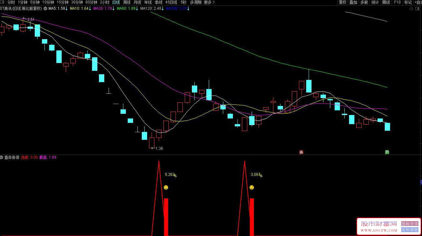Toggle the side panel icon at chart top-right
This screenshot has height=236, width=422.
(x=417, y=9)
